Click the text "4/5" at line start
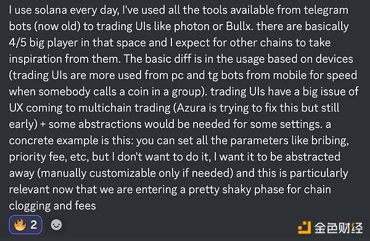 (17, 43)
